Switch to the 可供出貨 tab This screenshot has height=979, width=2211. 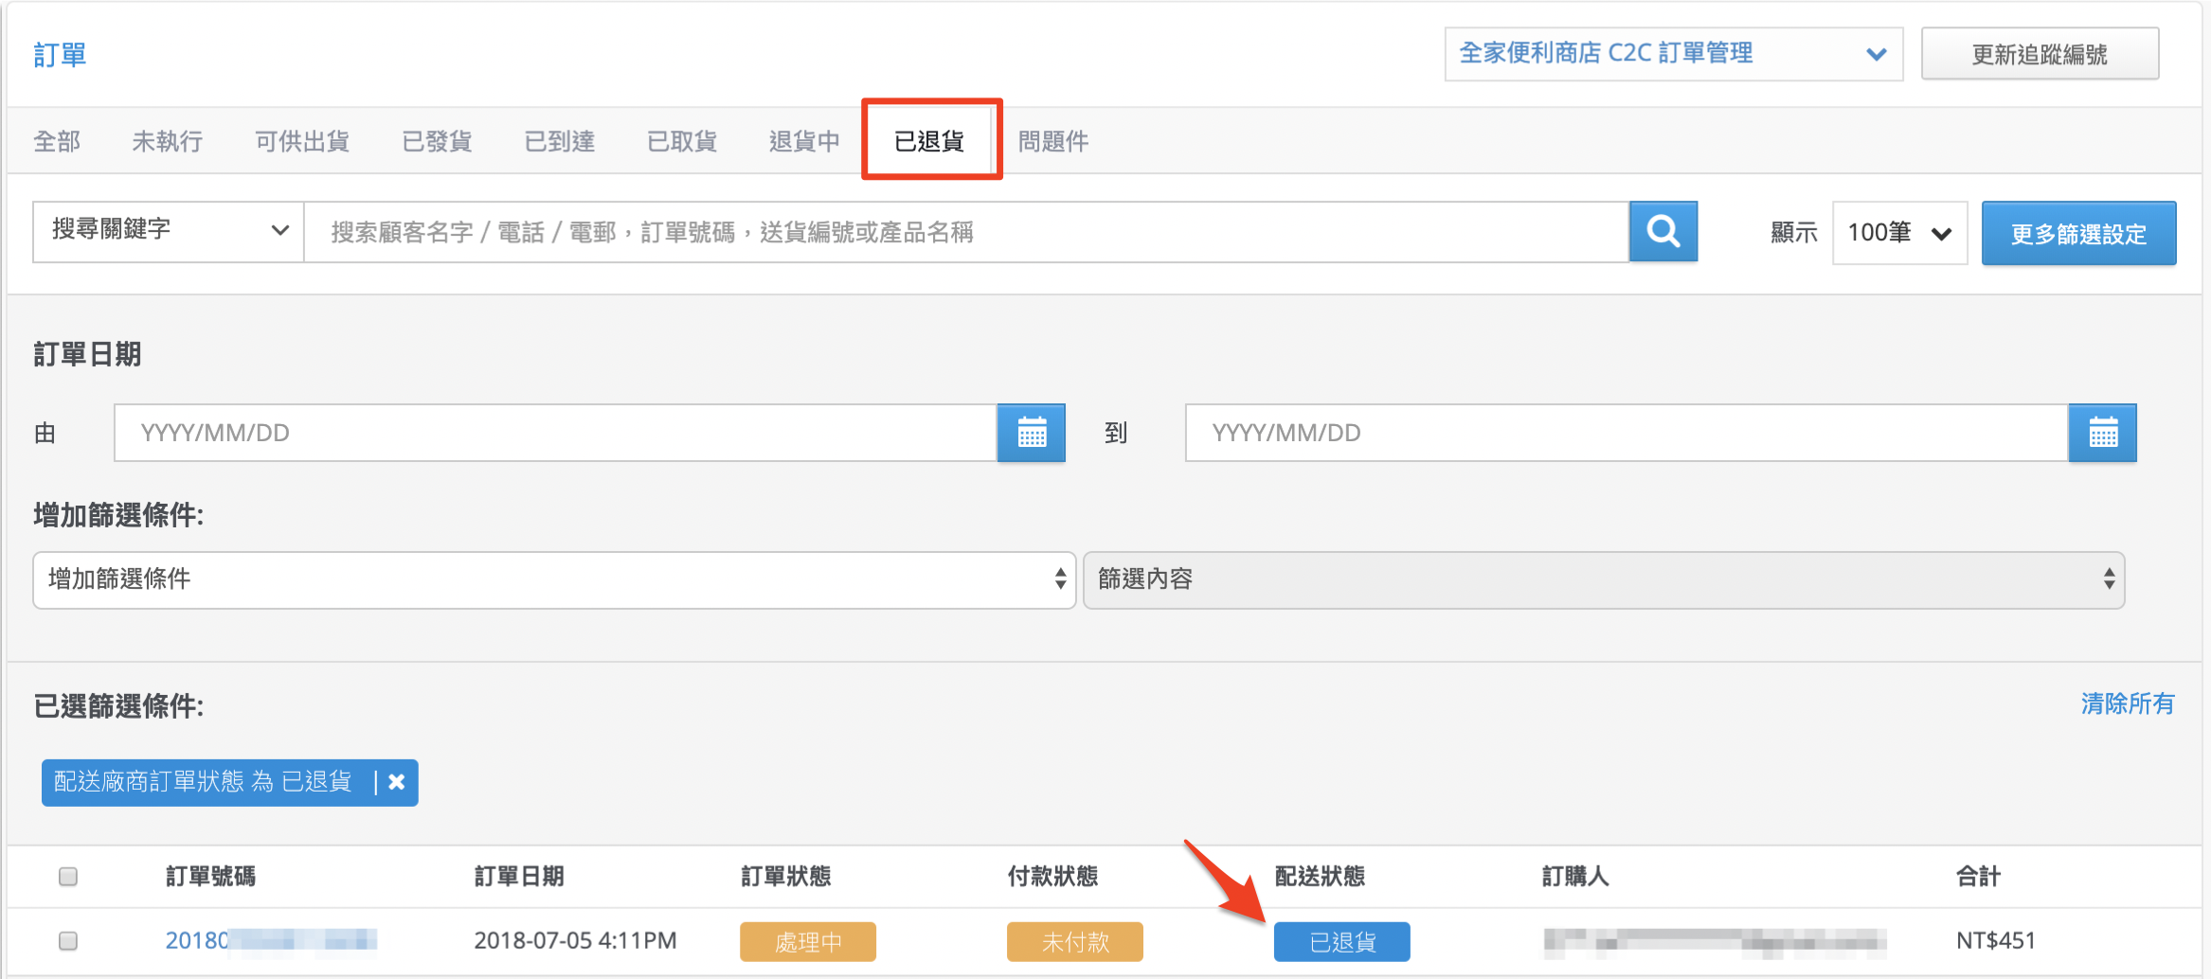click(302, 141)
